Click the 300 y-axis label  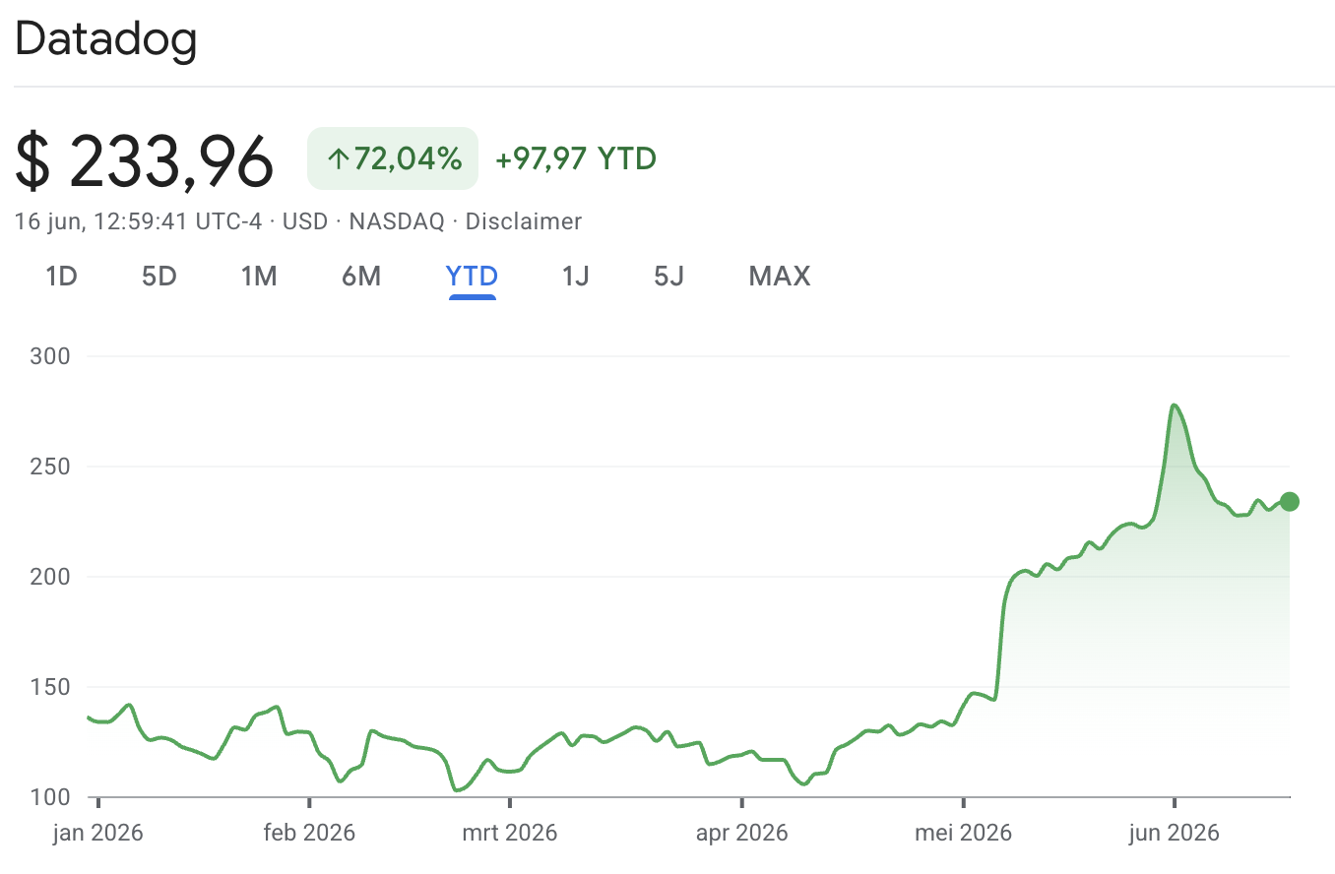[51, 356]
